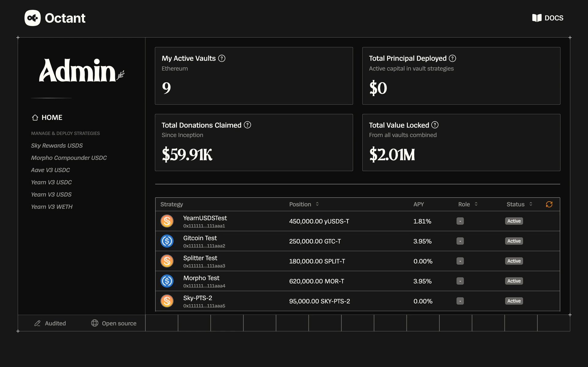Click the 1.81% APY value
Image resolution: width=588 pixels, height=367 pixels.
pos(422,221)
